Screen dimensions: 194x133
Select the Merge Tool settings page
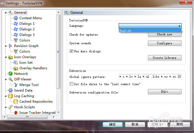point(29,85)
